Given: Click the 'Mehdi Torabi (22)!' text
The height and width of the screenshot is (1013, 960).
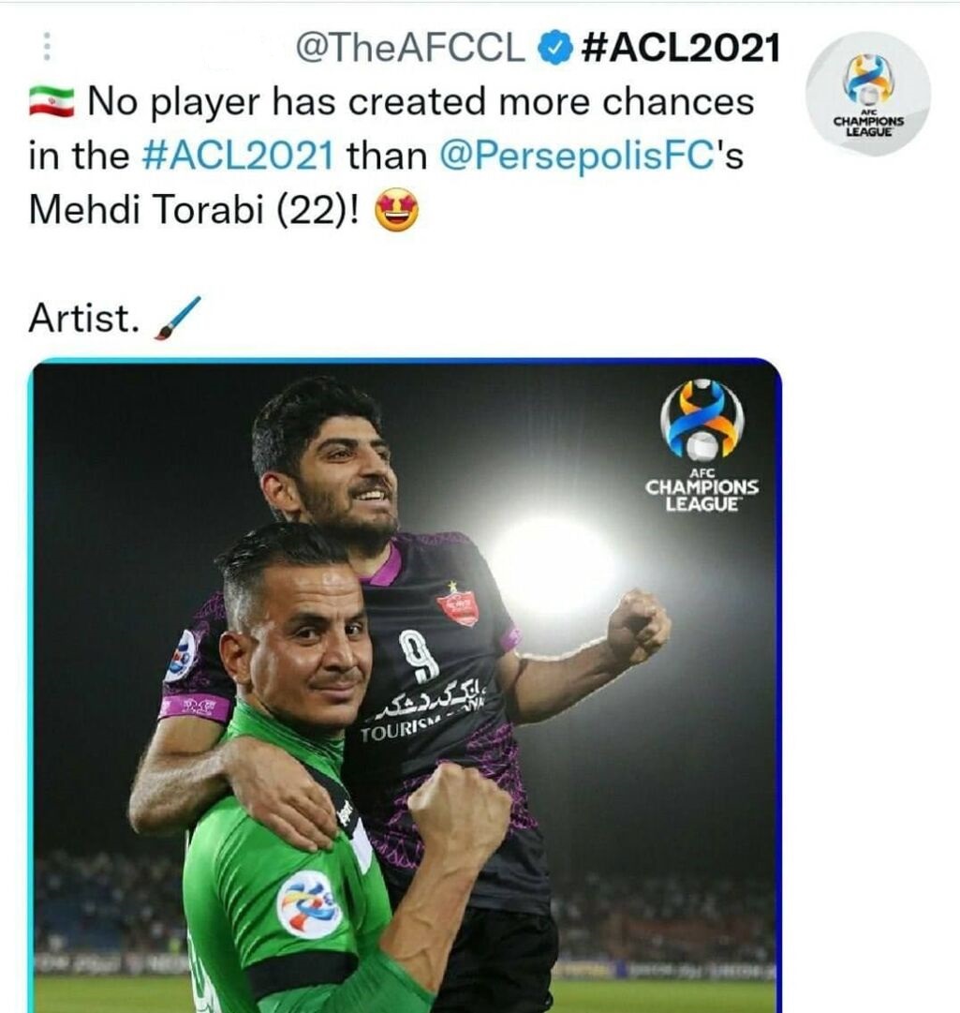Looking at the screenshot, I should [194, 211].
